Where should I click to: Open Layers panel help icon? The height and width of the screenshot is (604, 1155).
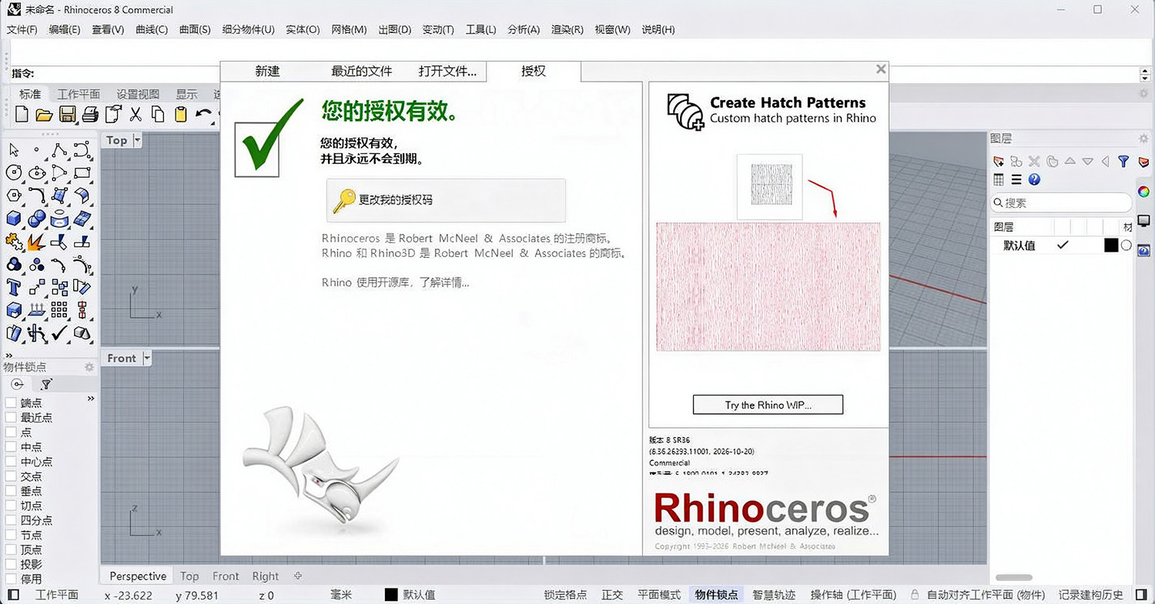(x=1034, y=180)
